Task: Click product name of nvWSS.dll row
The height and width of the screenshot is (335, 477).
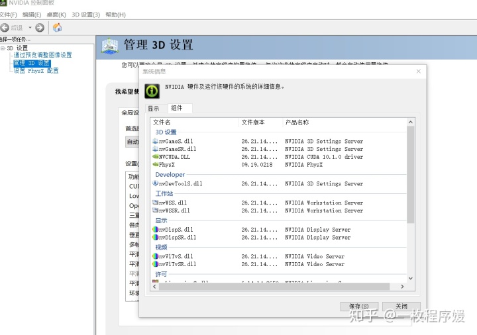Action: [324, 203]
